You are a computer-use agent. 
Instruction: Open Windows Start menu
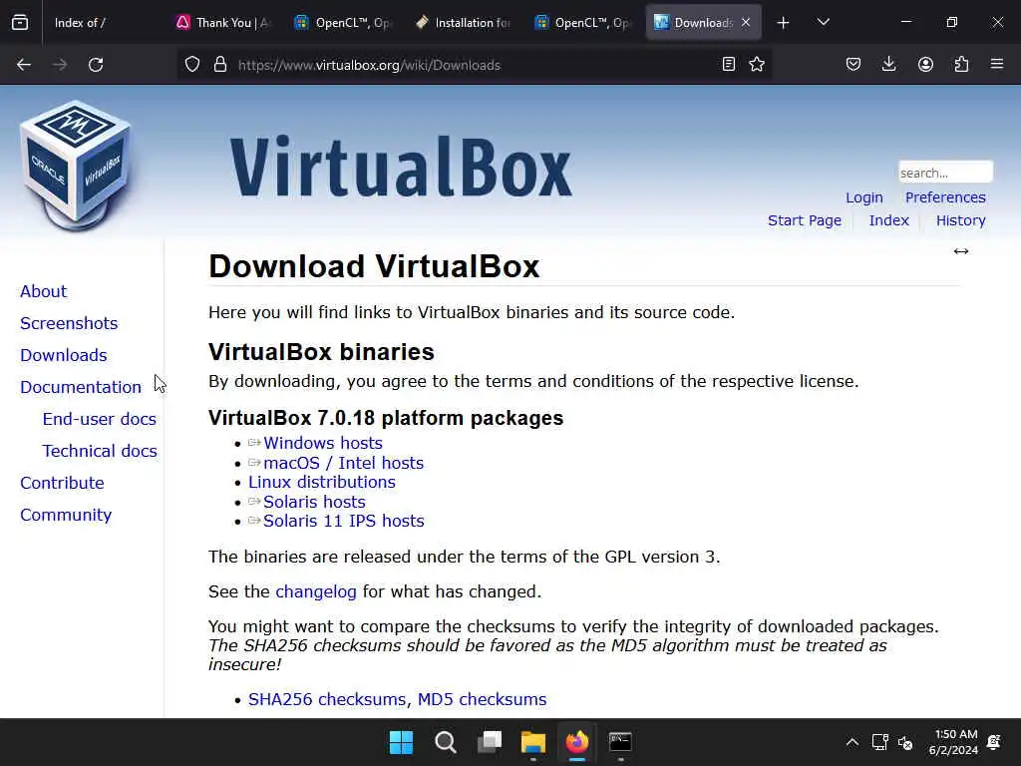click(x=401, y=742)
